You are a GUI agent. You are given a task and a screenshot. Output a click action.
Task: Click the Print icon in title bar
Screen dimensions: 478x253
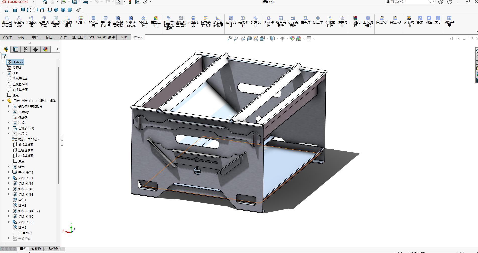pyautogui.click(x=86, y=2)
